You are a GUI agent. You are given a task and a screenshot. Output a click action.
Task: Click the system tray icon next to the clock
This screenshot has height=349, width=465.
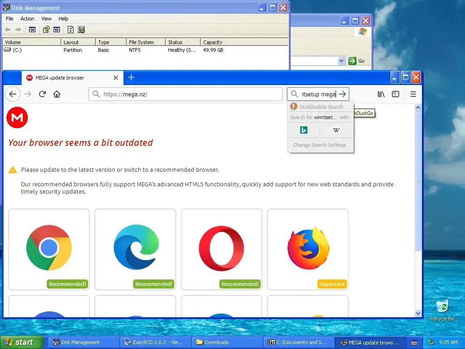(431, 343)
